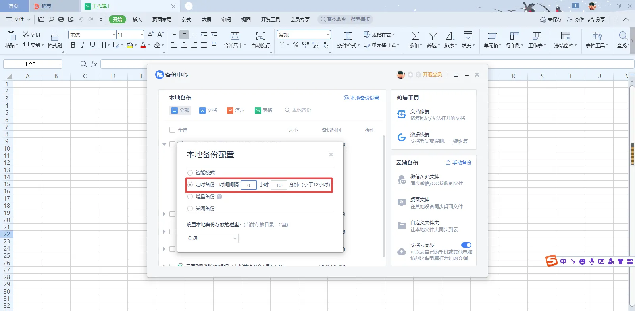The height and width of the screenshot is (311, 635).
Task: Switch to the 页面布局 ribbon tab
Action: point(162,19)
